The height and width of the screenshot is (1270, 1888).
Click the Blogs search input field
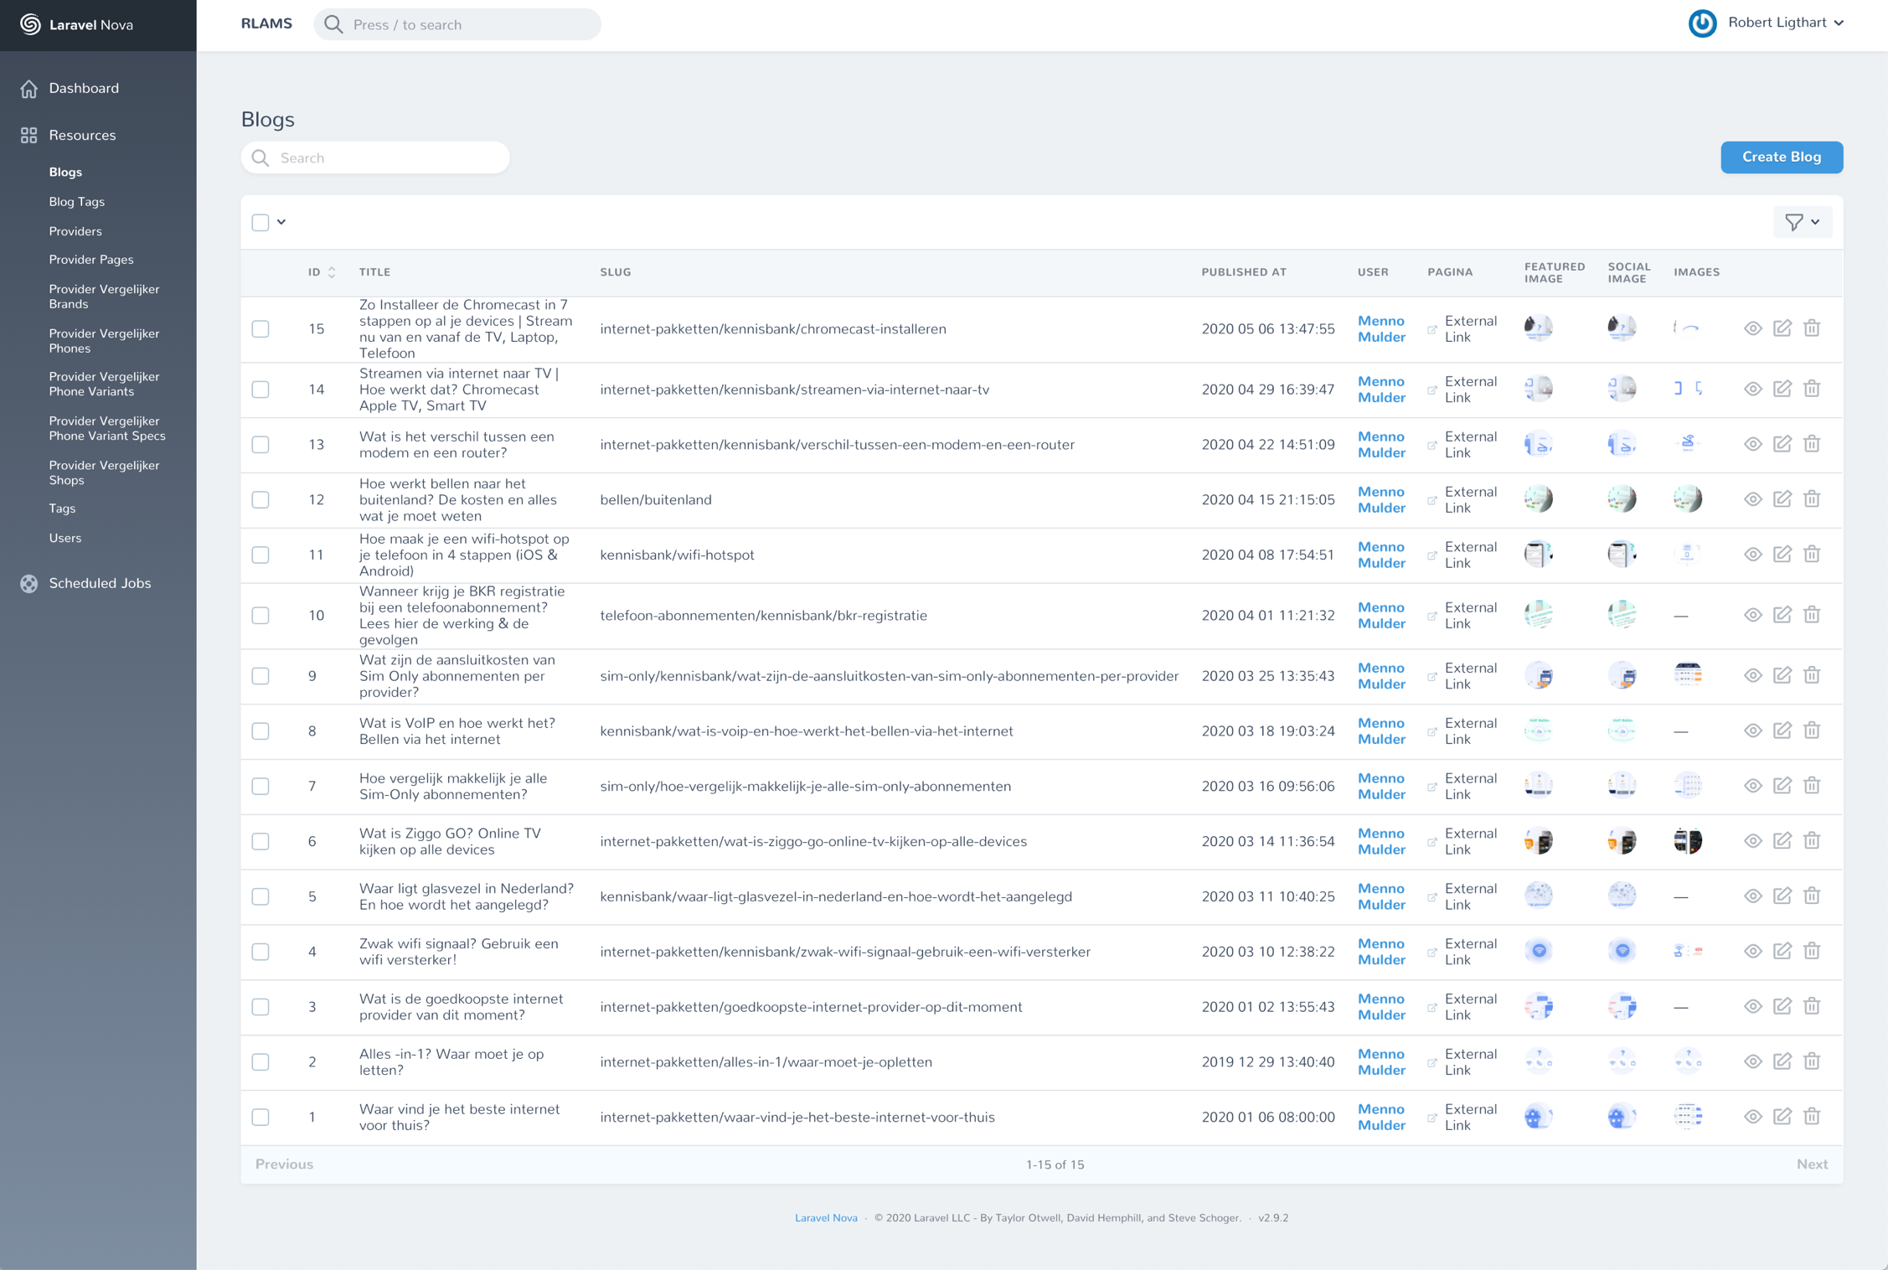[x=374, y=157]
